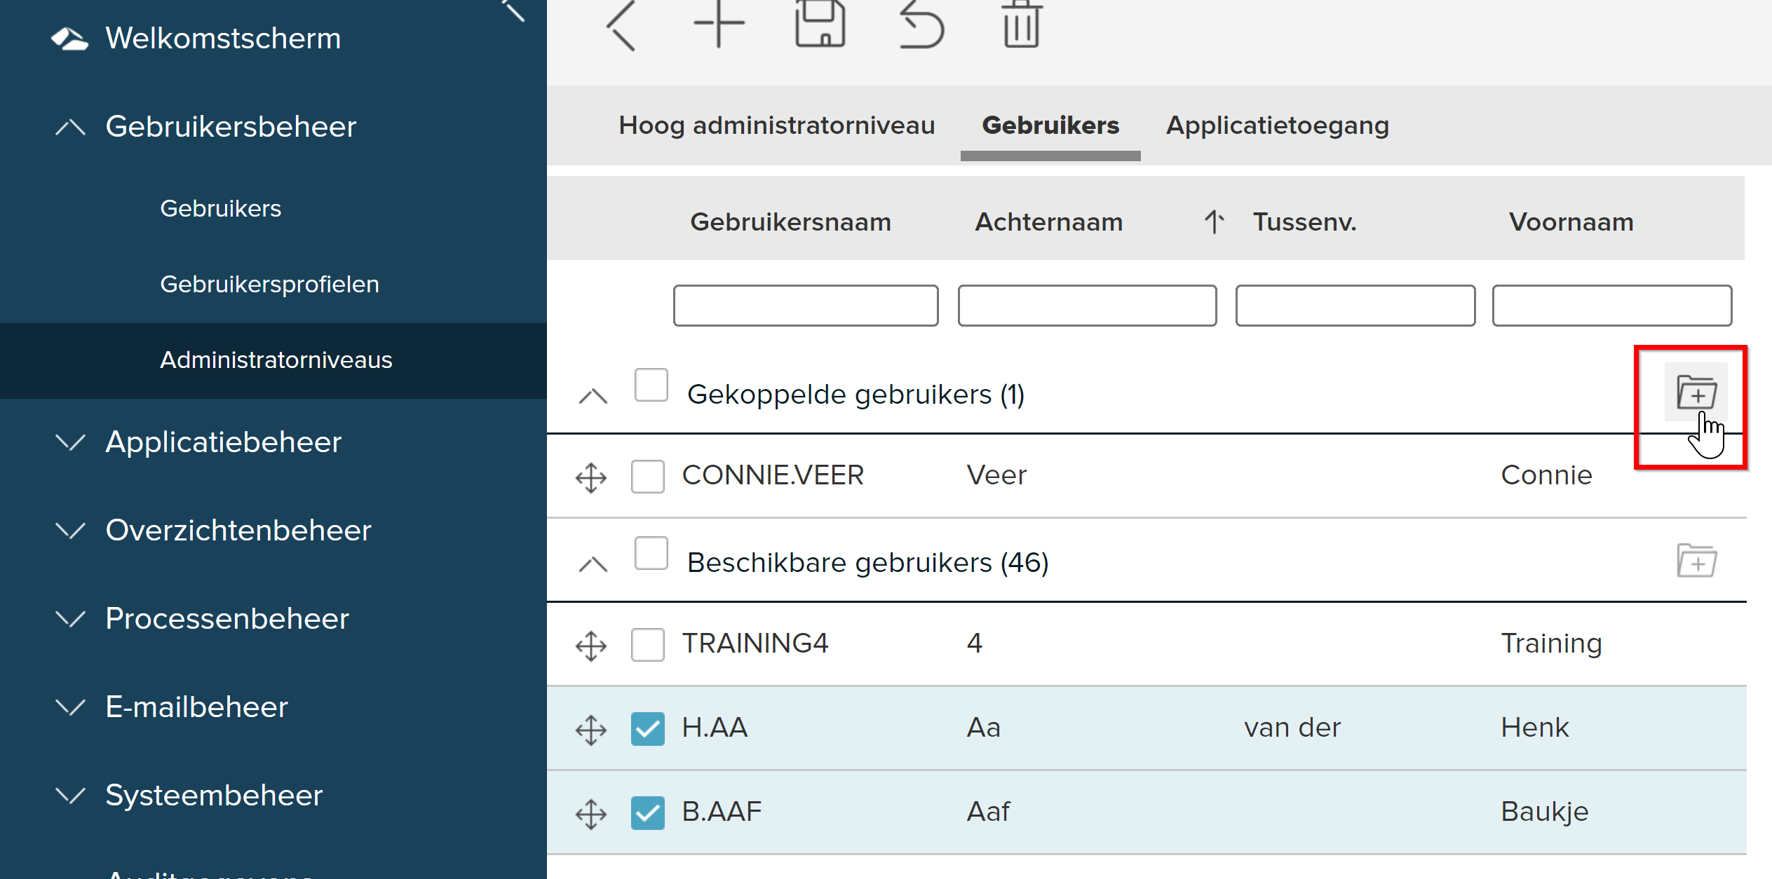Collapse the Gekoppelde gebruikers group

point(592,395)
